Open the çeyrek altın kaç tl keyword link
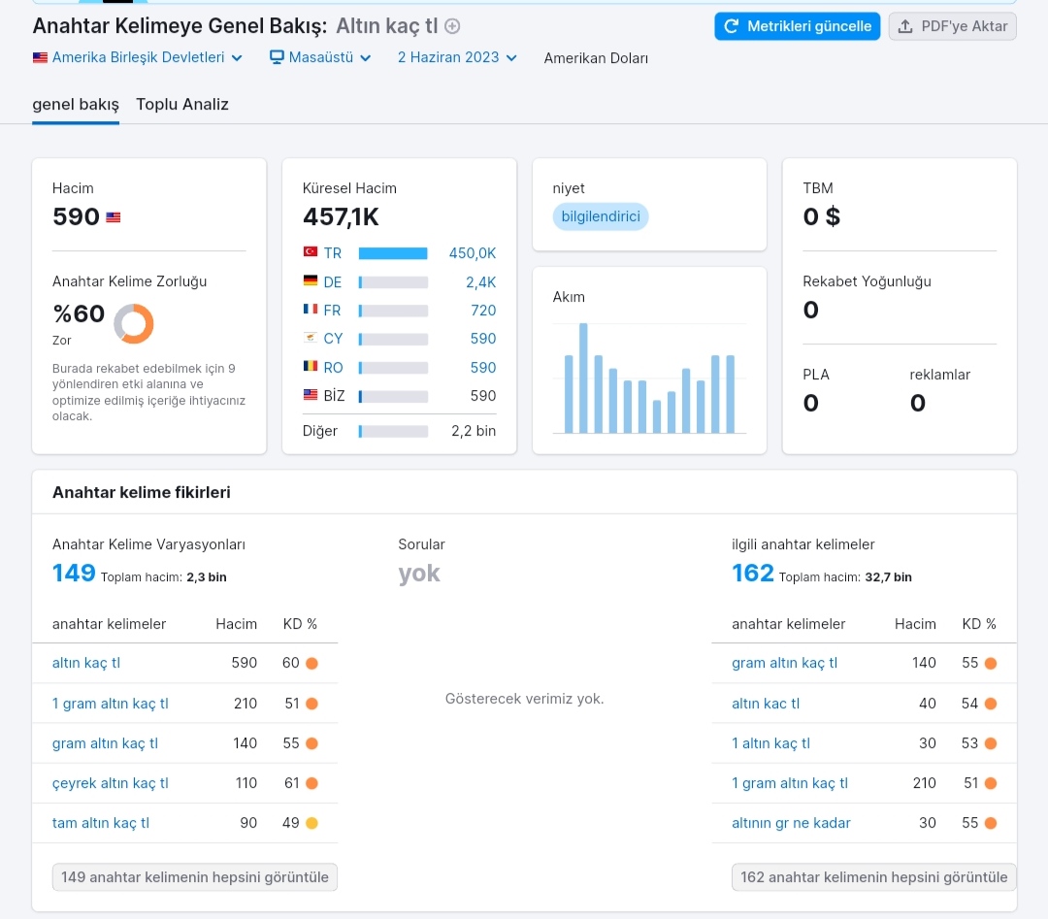This screenshot has height=919, width=1048. tap(111, 783)
